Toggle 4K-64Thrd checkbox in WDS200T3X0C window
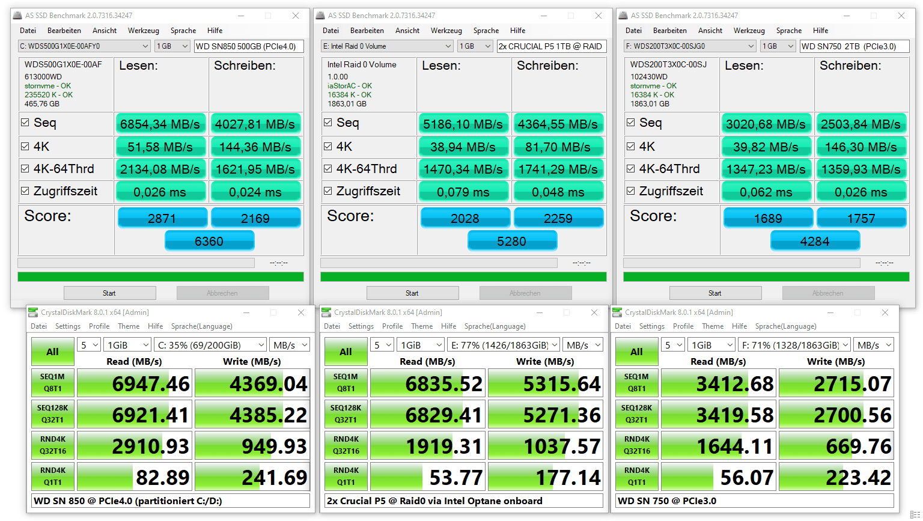The height and width of the screenshot is (521, 923). coord(630,168)
